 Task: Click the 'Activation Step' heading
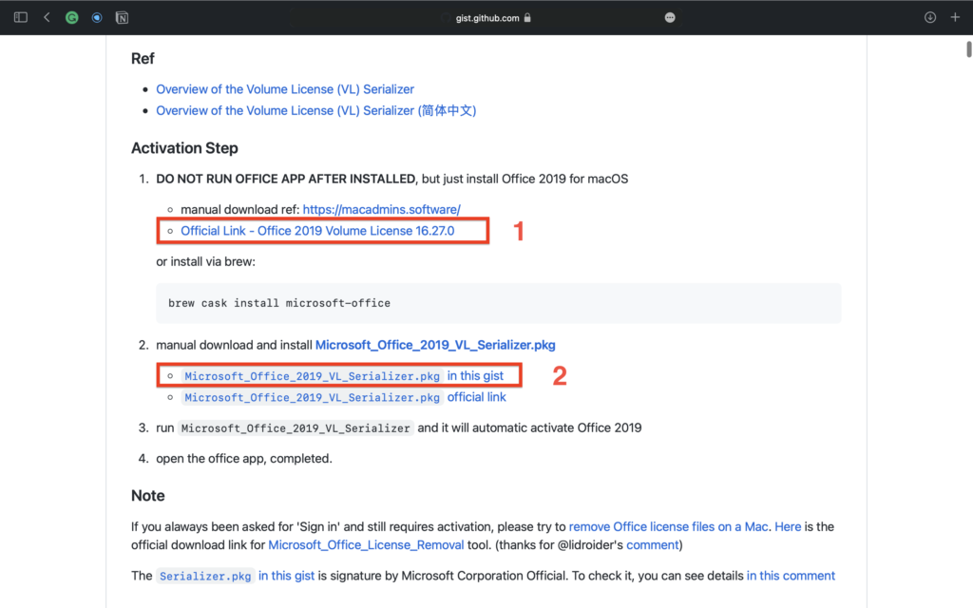pyautogui.click(x=184, y=148)
